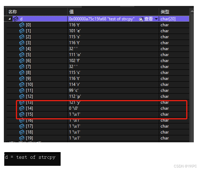Click the cube icon for element [5]

22,55
